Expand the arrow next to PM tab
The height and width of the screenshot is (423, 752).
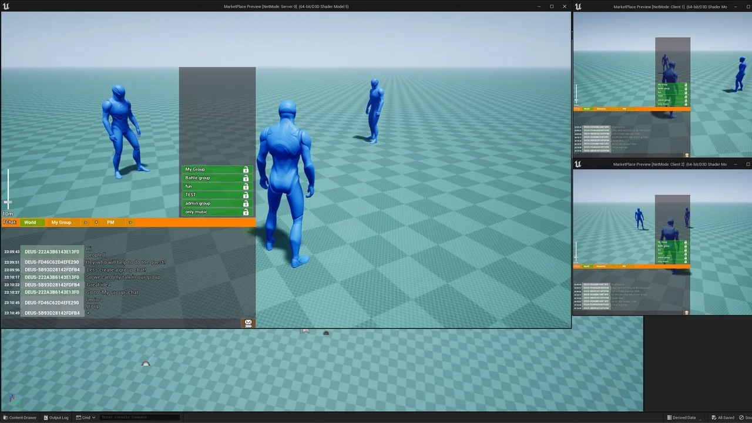pos(130,223)
